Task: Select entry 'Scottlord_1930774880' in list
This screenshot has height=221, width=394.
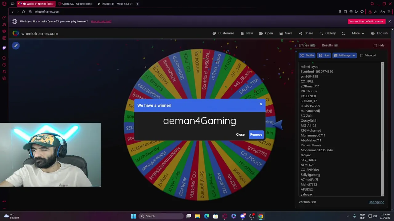Action: [x=317, y=72]
